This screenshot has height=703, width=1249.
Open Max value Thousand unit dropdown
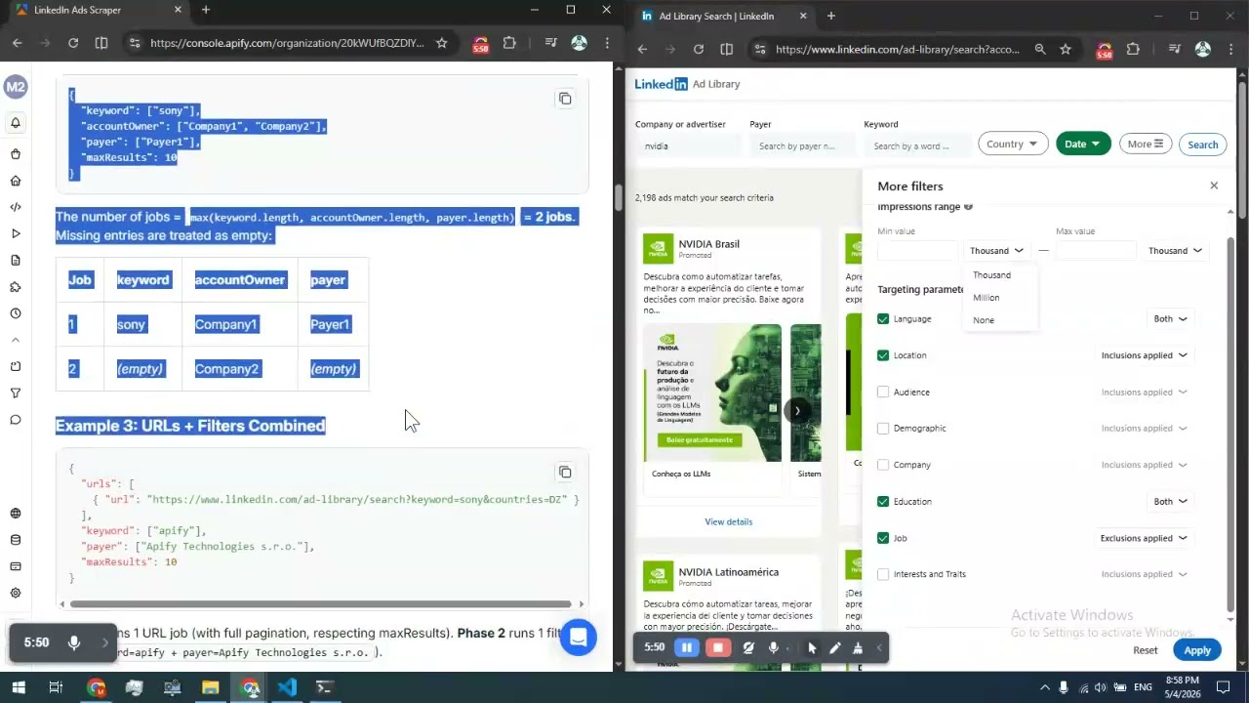click(x=1175, y=251)
